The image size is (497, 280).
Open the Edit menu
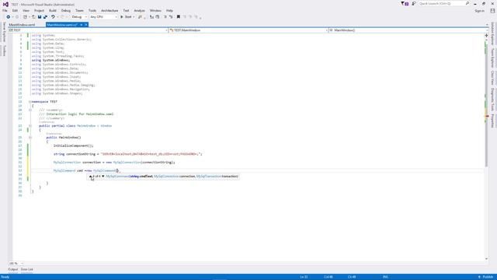pyautogui.click(x=15, y=10)
